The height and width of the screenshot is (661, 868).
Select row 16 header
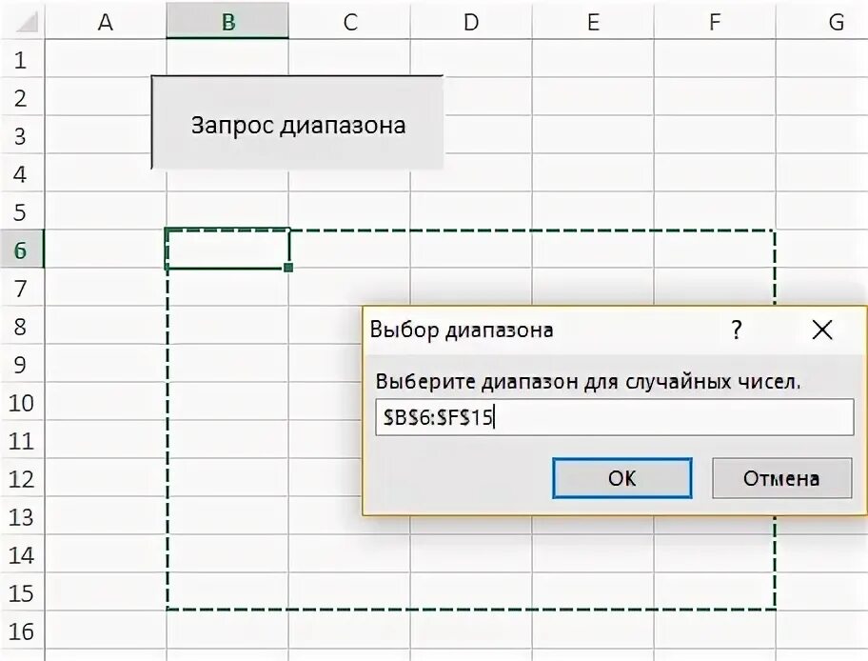[21, 631]
